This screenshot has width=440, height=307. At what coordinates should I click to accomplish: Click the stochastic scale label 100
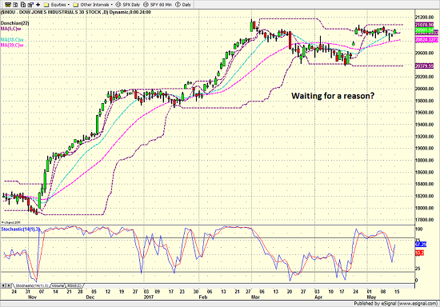pyautogui.click(x=418, y=229)
